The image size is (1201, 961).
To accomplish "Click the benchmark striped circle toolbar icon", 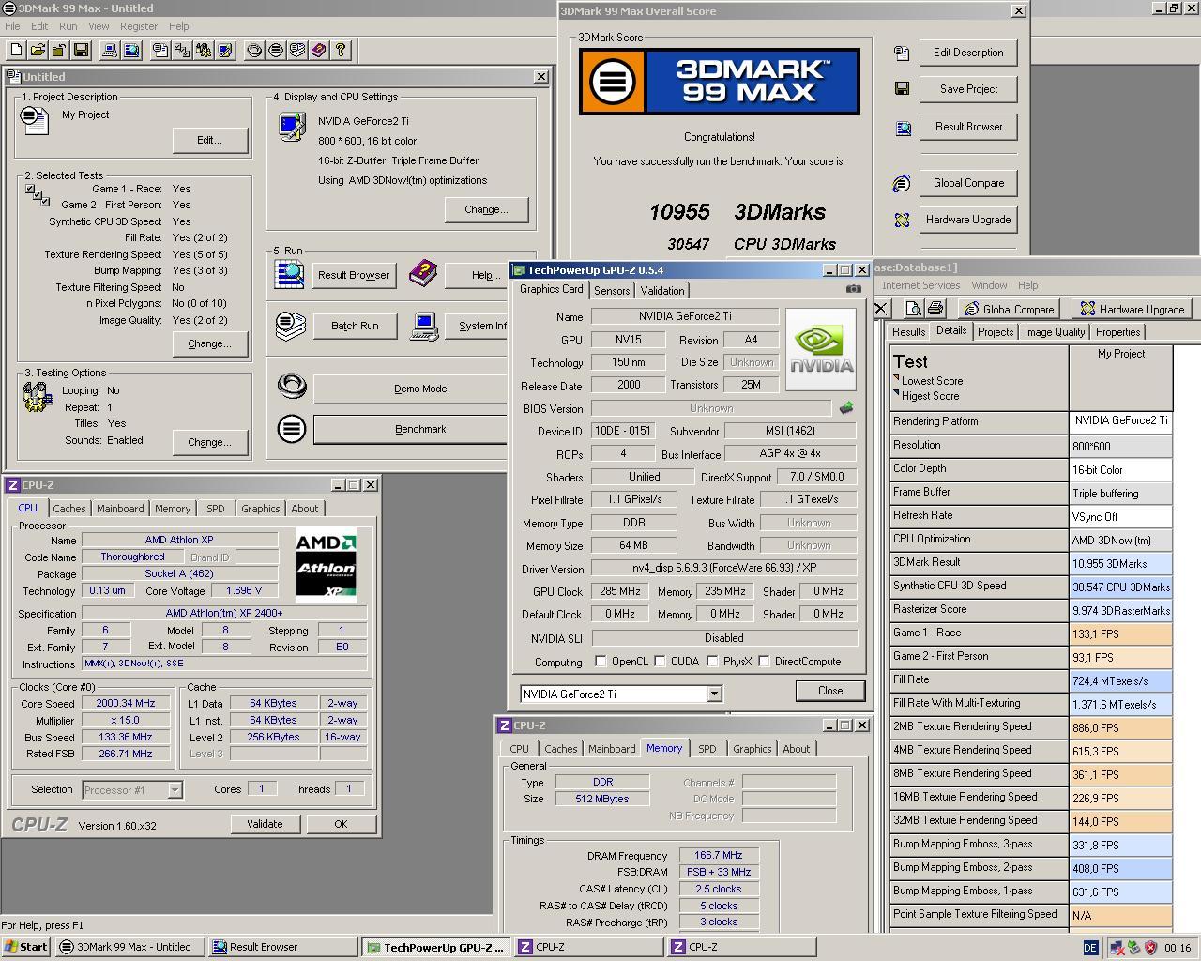I will click(x=276, y=50).
